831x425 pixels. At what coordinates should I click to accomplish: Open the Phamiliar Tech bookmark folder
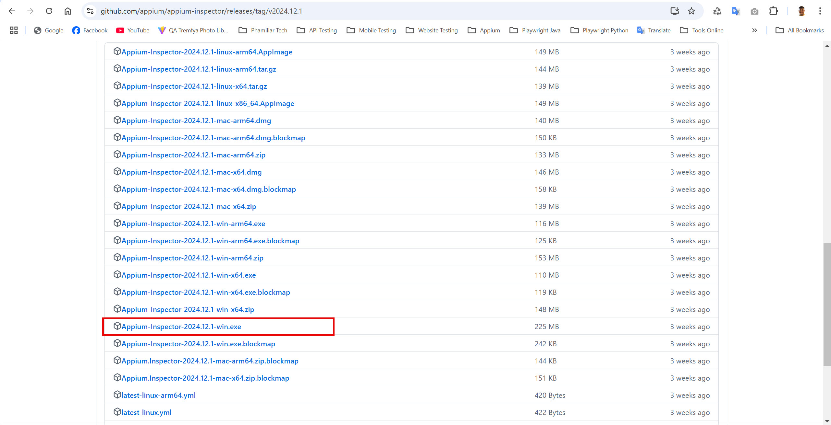pyautogui.click(x=263, y=30)
